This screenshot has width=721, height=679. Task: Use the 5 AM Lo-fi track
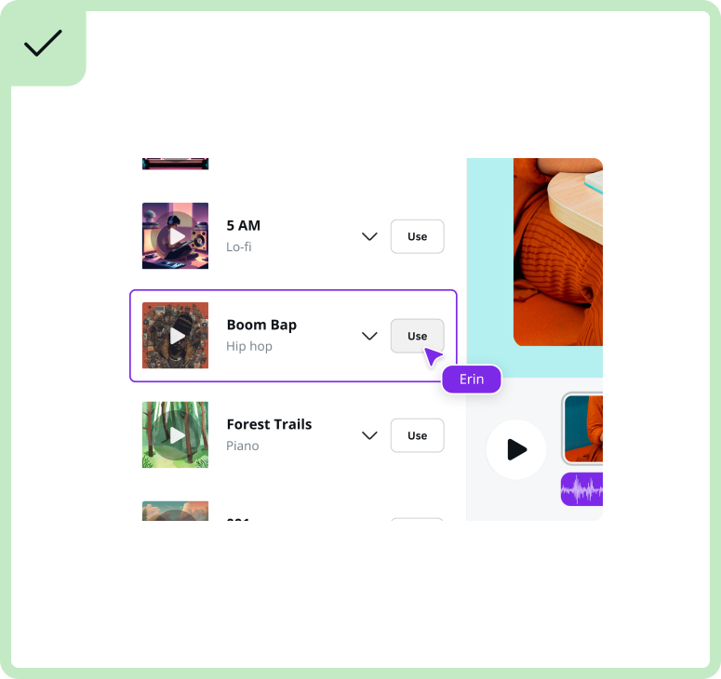tap(417, 236)
